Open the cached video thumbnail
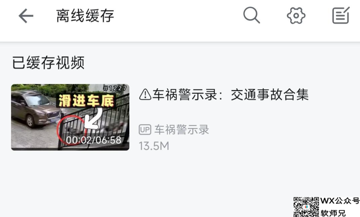 [70, 117]
